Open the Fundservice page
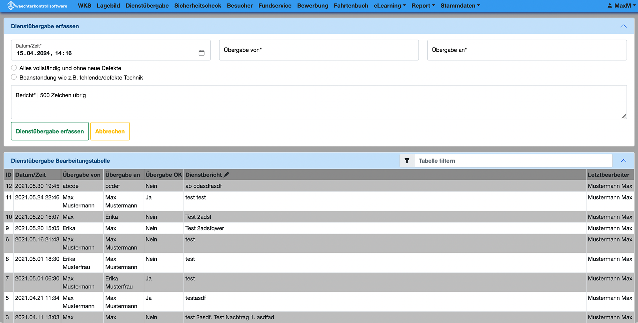The height and width of the screenshot is (323, 638). pyautogui.click(x=275, y=5)
